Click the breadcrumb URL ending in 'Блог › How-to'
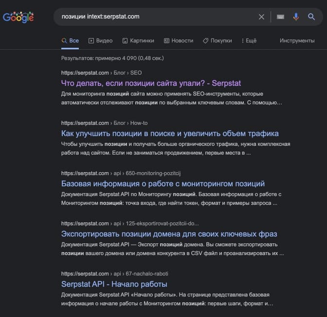327x317 pixels. 104,123
